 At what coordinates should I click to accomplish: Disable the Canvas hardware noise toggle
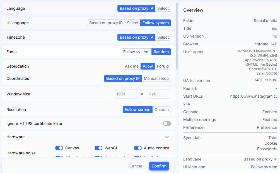tap(59, 148)
